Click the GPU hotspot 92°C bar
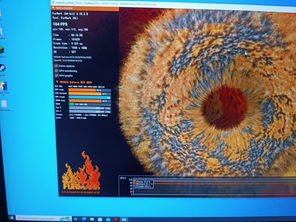Viewport: 296px width, 222px height. (x=89, y=94)
